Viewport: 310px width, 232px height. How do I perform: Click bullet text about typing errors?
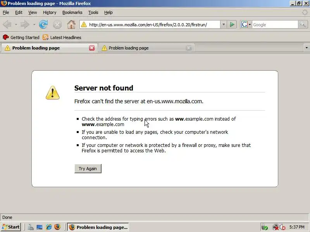(x=159, y=121)
